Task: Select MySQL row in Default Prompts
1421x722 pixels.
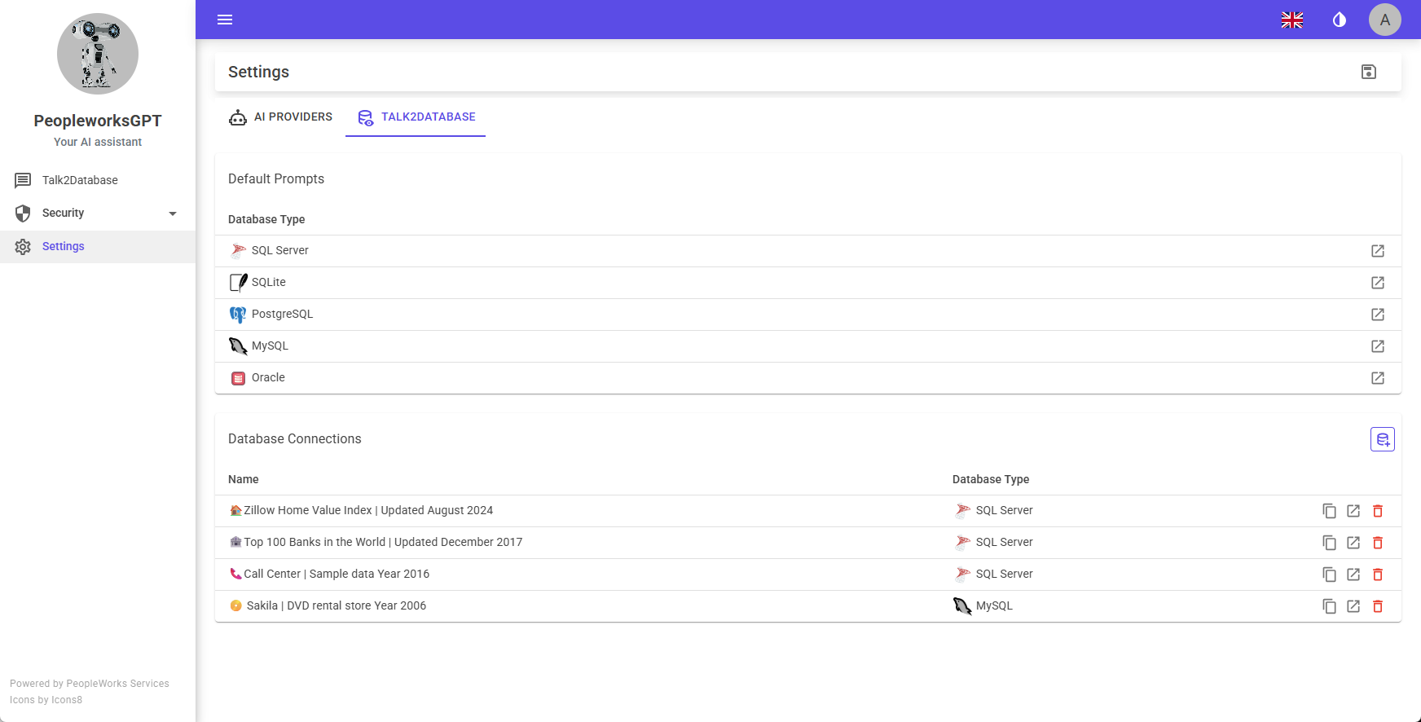Action: pyautogui.click(x=808, y=346)
